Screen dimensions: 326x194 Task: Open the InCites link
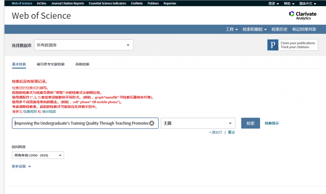42,3
